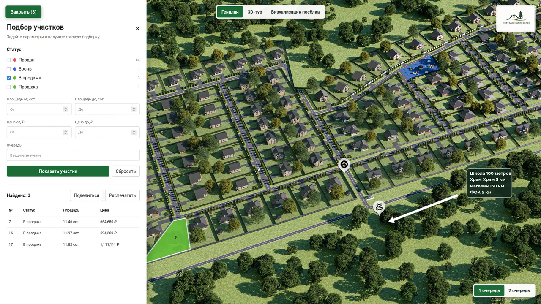Click the Цена column header
The image size is (541, 304).
click(104, 210)
